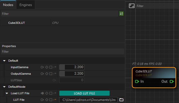Viewport: 179px width, 103px height.
Task: Switch to the Engines tab
Action: click(x=26, y=5)
